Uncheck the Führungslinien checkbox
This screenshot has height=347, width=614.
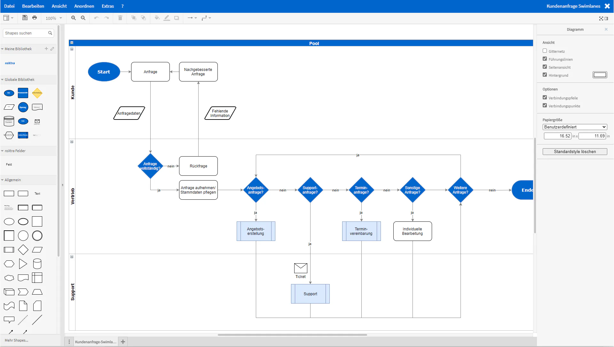pos(545,59)
